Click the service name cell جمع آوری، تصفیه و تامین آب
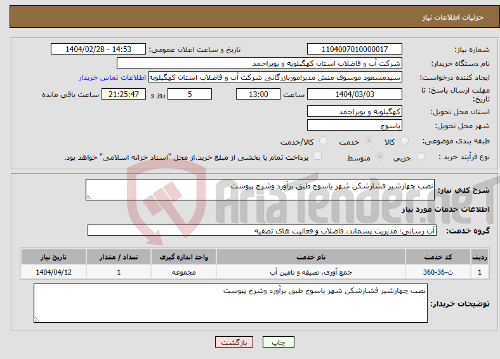Screen dimensions: 500x359 (311, 272)
